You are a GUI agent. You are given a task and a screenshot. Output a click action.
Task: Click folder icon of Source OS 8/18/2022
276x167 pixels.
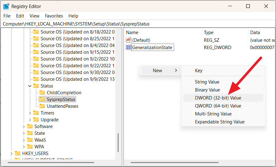click(36, 32)
